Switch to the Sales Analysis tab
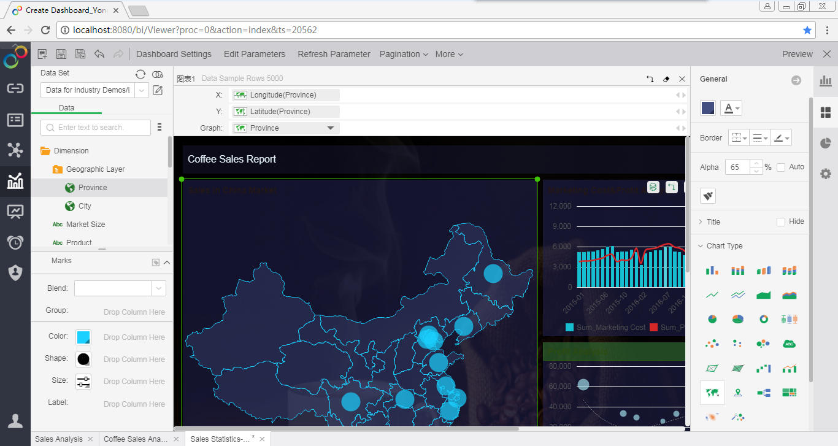The height and width of the screenshot is (446, 838). tap(59, 439)
